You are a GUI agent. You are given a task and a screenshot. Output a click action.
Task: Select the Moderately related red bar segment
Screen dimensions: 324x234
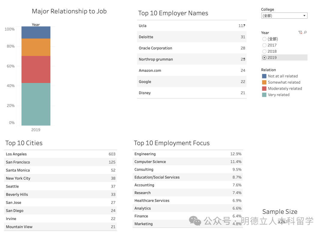(36, 70)
